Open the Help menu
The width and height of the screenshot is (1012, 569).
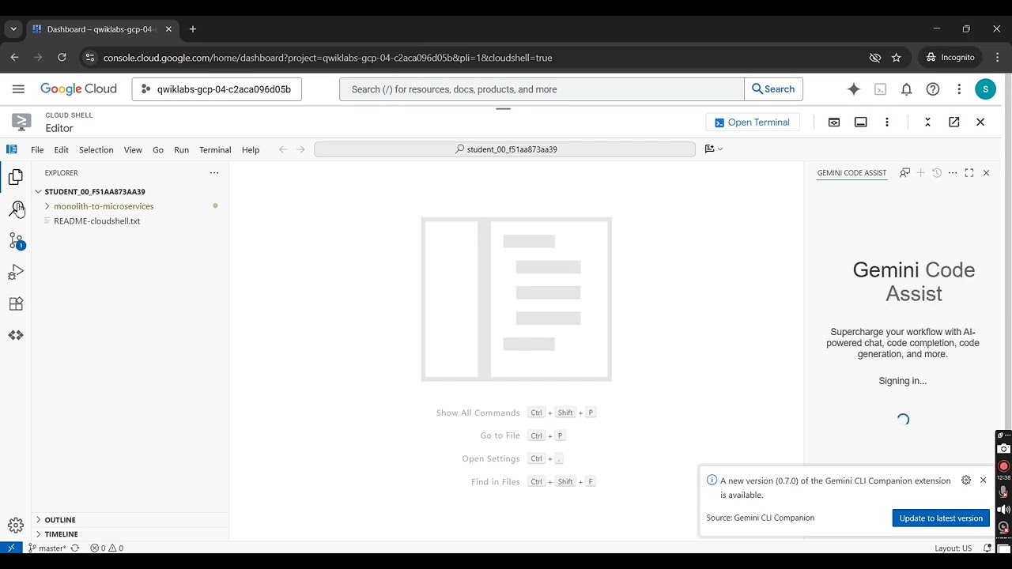click(251, 150)
